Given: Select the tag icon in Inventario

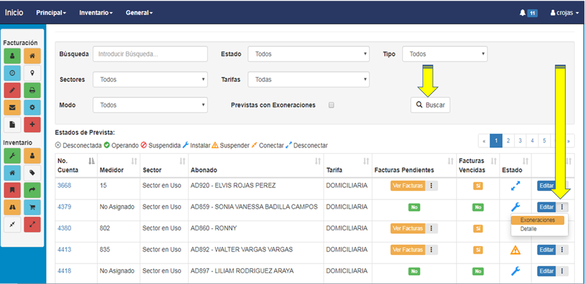Looking at the screenshot, I should click(32, 172).
